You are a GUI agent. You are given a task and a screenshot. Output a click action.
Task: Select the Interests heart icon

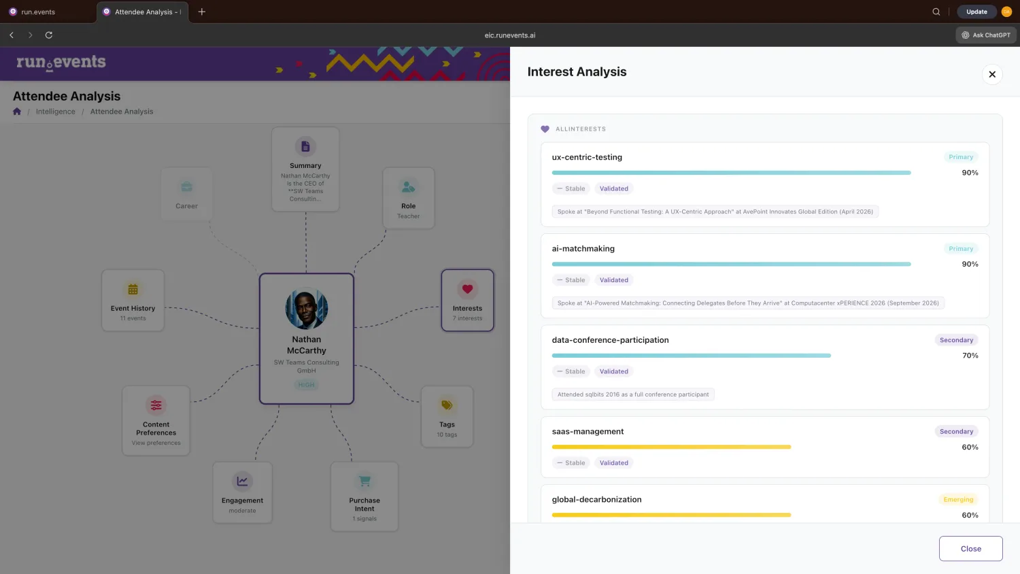click(467, 289)
